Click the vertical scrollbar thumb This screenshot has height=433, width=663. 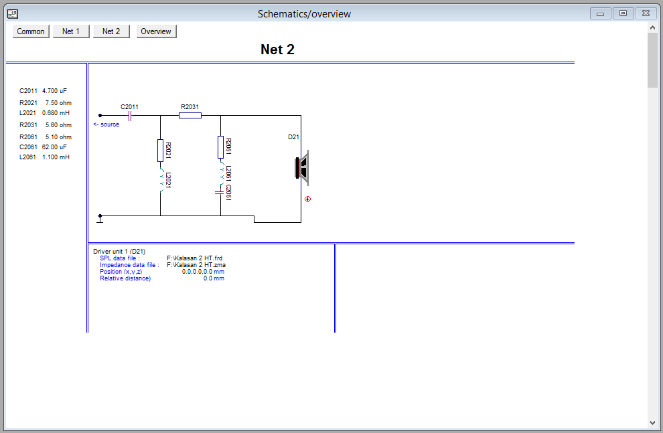click(x=652, y=60)
